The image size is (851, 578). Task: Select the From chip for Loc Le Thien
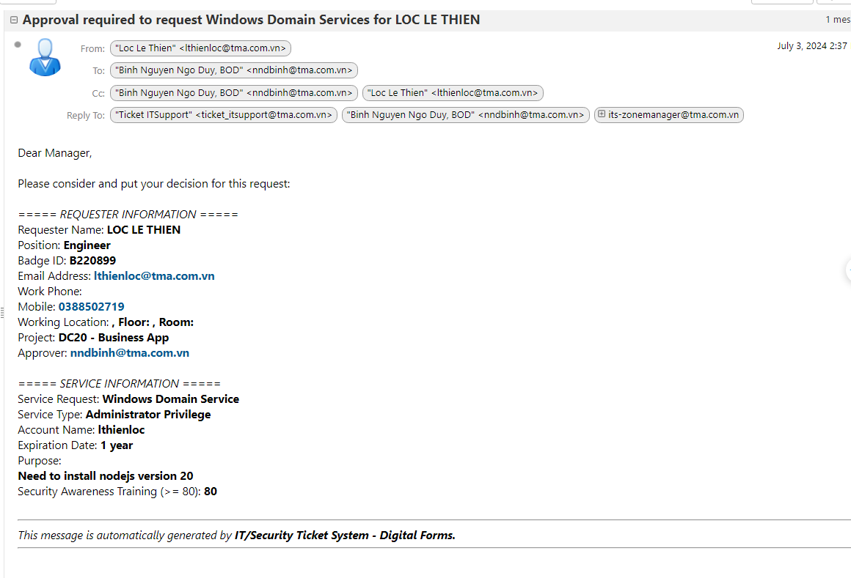click(x=200, y=49)
